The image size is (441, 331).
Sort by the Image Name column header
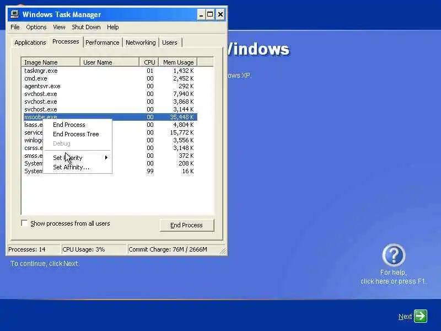click(51, 62)
